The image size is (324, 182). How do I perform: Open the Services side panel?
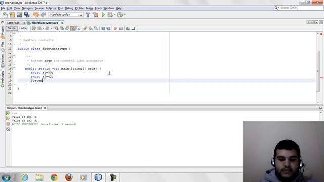click(x=2, y=61)
